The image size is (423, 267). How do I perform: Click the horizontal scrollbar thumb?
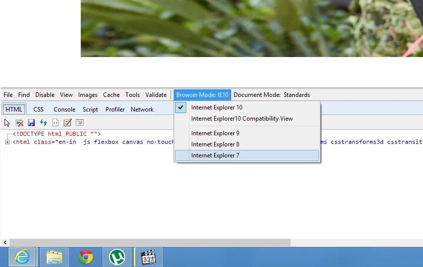coord(150,242)
